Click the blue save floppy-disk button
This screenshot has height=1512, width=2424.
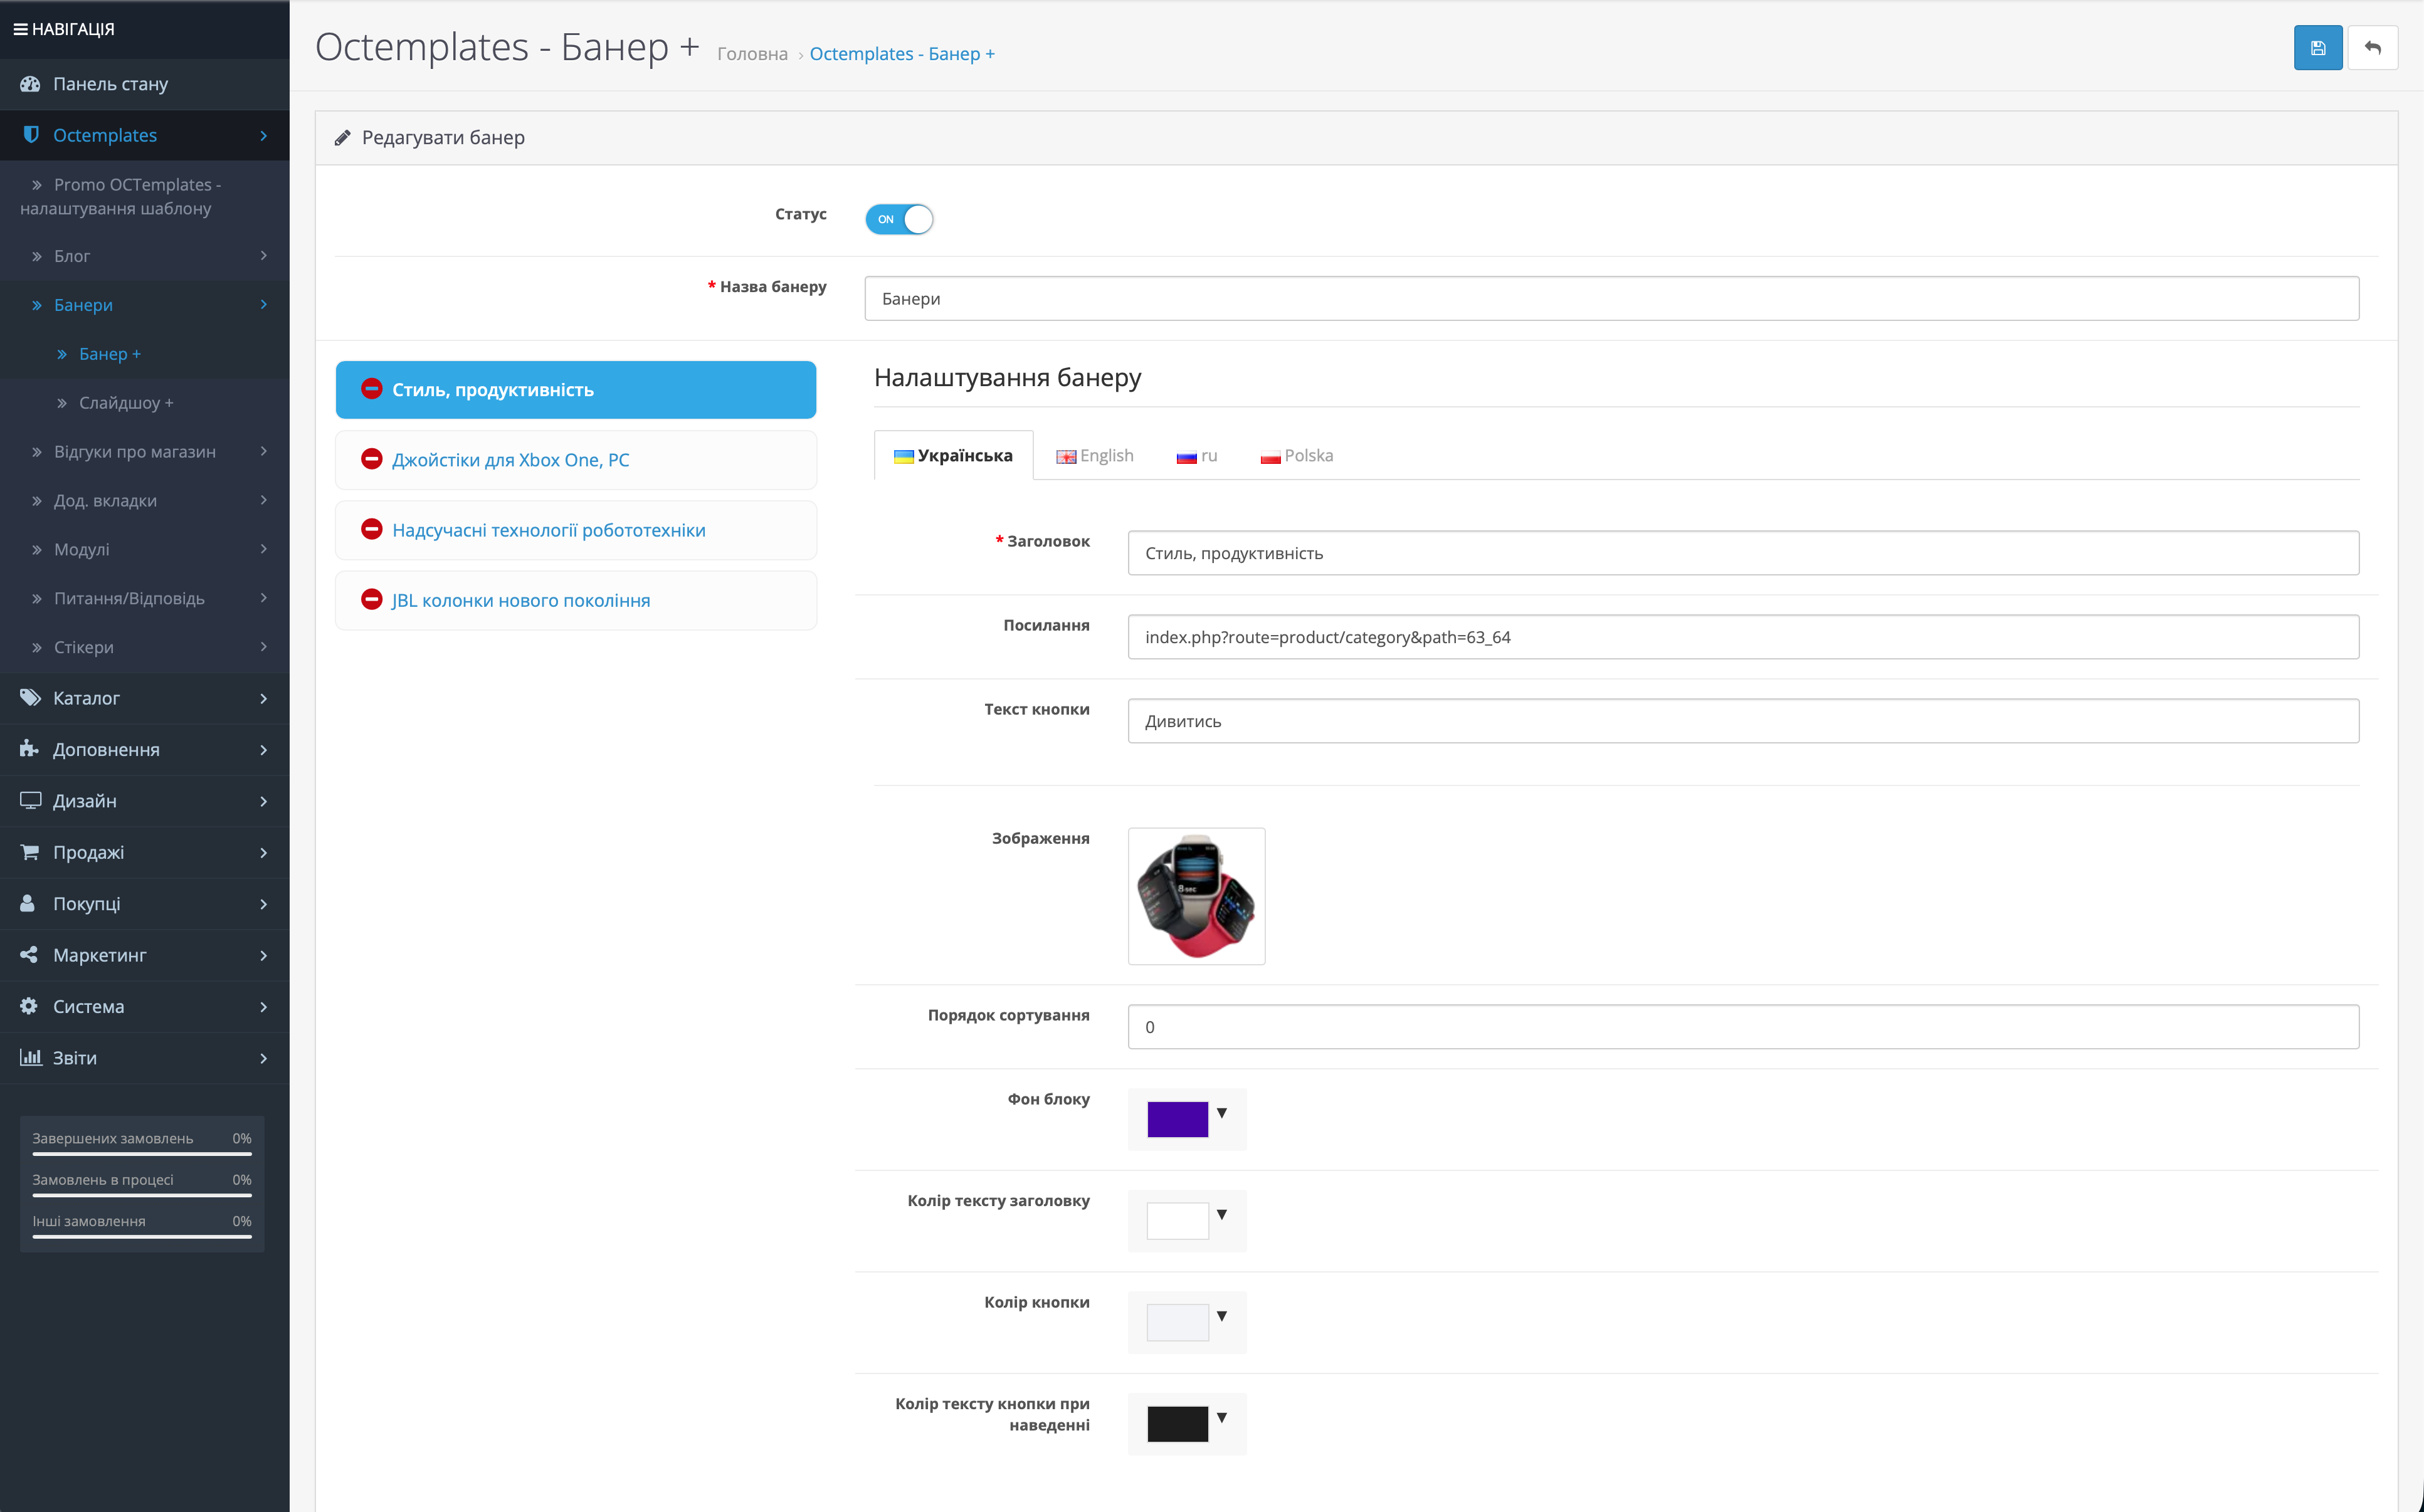click(x=2317, y=48)
